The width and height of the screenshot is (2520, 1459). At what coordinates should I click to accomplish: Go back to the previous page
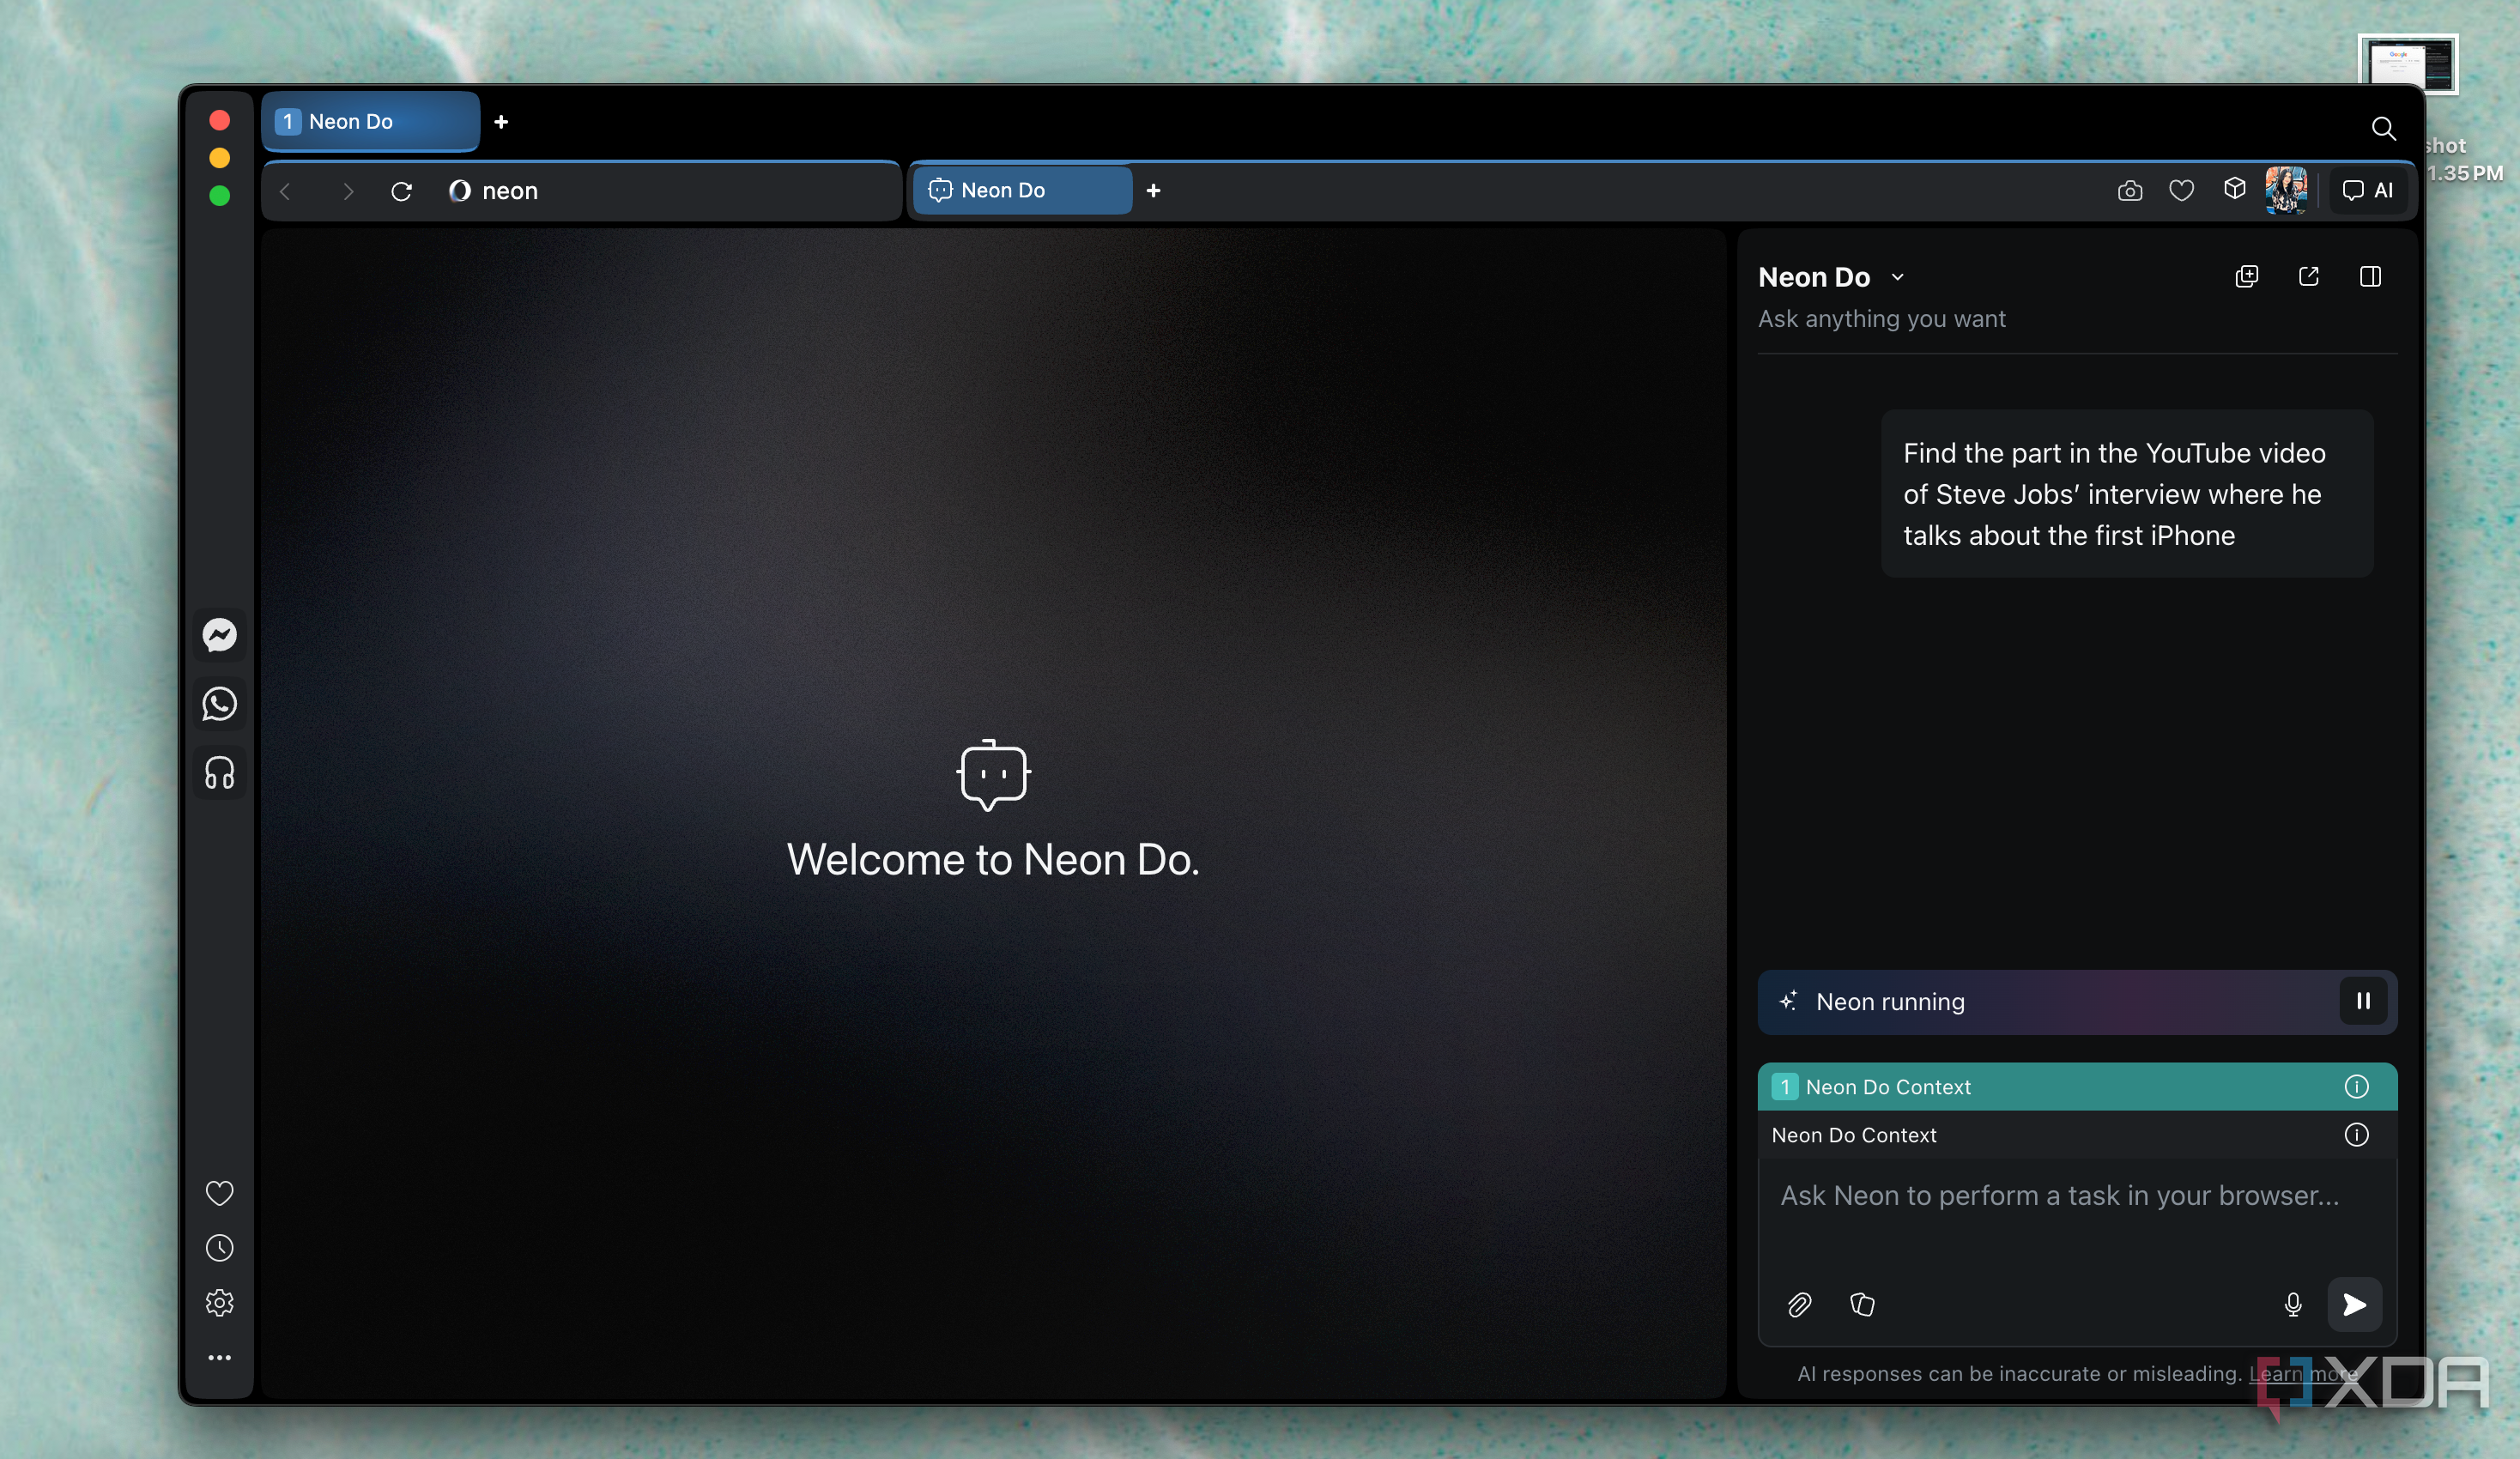(x=286, y=191)
